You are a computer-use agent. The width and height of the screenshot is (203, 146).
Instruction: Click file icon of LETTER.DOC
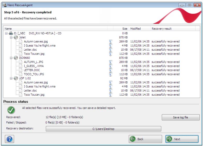21,70
